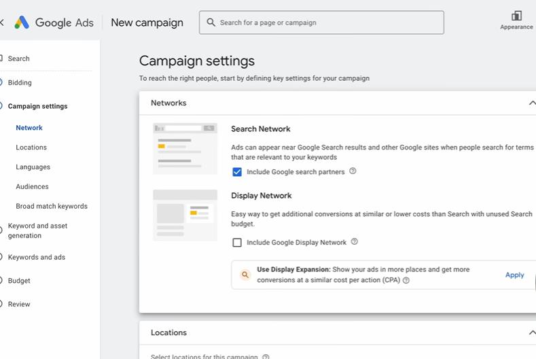536x359 pixels.
Task: Open the Appearance settings icon
Action: point(516,16)
